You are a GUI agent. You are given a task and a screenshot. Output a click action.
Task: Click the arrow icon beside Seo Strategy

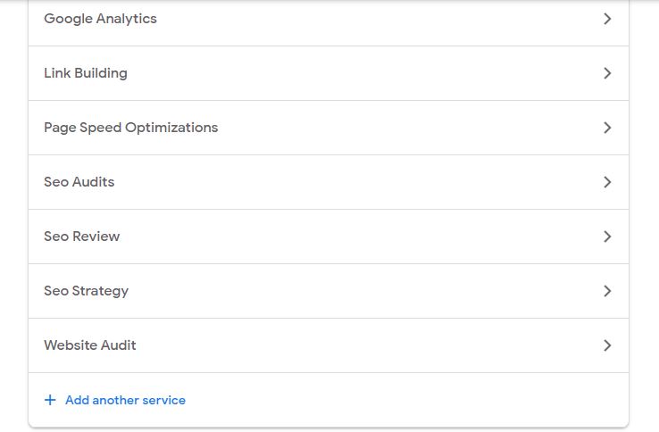(607, 291)
